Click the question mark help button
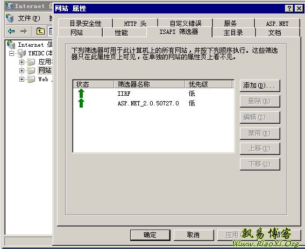Screen dimensions: 305x249 click(289, 9)
